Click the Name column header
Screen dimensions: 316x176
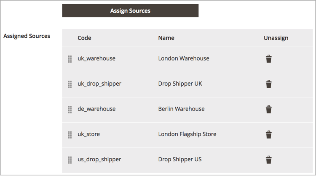pos(166,38)
